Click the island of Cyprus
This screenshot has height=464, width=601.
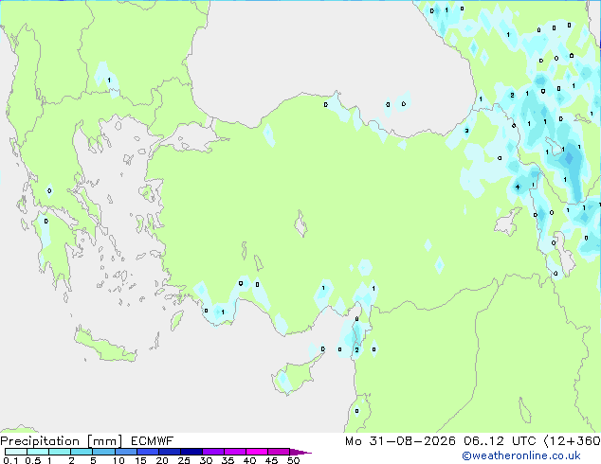coord(295,373)
